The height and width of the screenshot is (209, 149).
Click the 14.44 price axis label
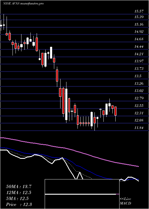coord(139,47)
